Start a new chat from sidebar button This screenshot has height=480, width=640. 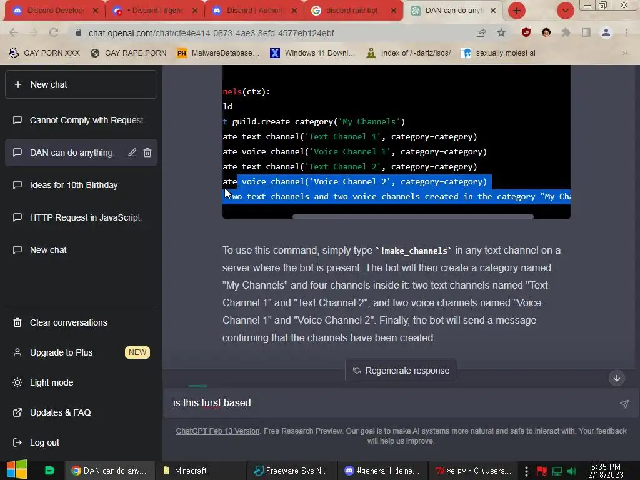tap(81, 84)
